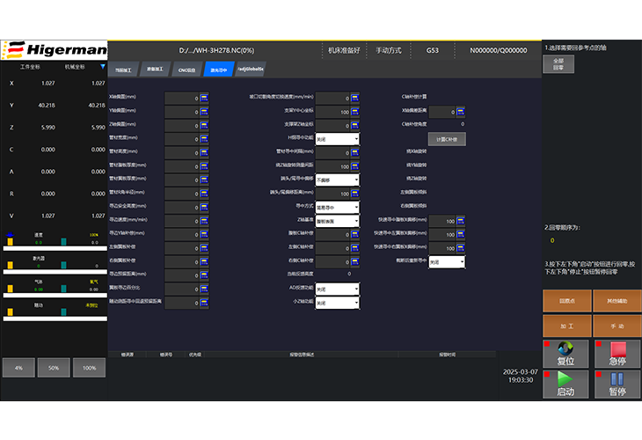
Task: Click keypad icon next to X轴偏差距离
Action: [460, 112]
